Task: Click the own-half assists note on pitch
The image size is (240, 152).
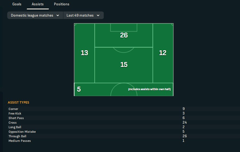Action: pos(149,89)
